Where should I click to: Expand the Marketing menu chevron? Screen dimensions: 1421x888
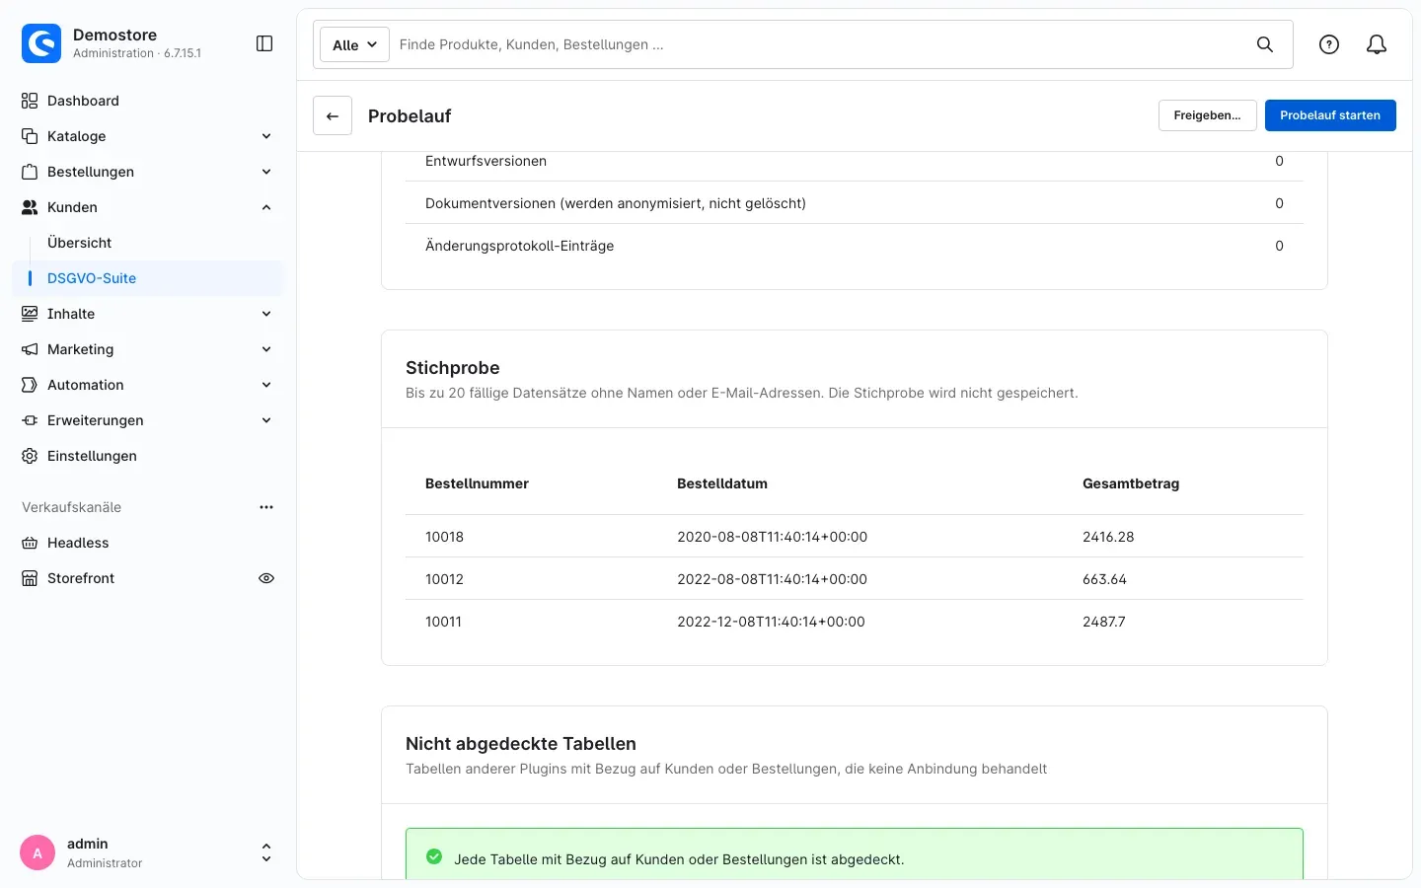(x=266, y=349)
